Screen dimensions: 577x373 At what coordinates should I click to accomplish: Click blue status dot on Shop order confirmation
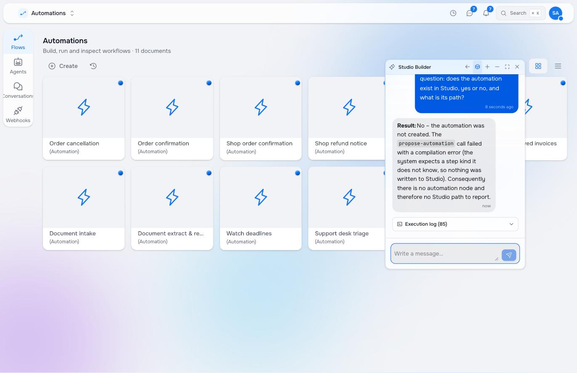point(298,83)
